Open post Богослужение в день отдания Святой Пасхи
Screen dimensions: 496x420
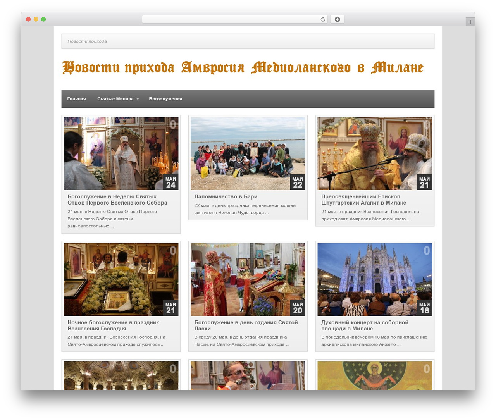(x=246, y=325)
